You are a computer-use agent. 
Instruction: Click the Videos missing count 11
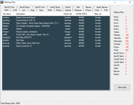tap(126, 32)
